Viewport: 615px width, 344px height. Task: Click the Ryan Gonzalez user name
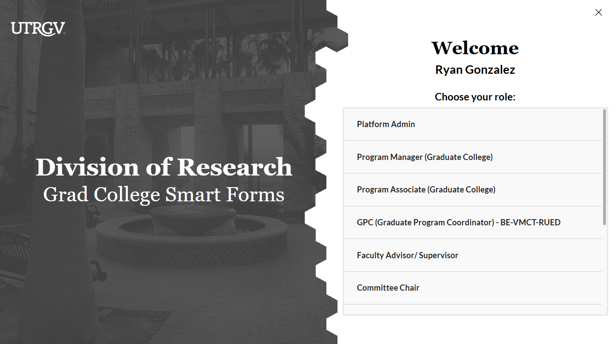pyautogui.click(x=475, y=70)
